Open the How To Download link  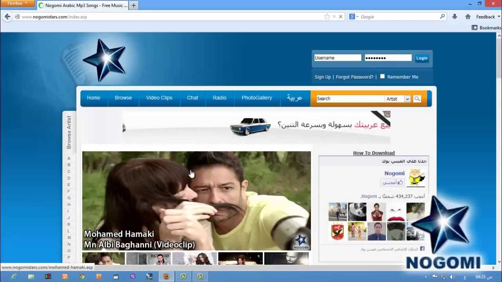click(374, 153)
